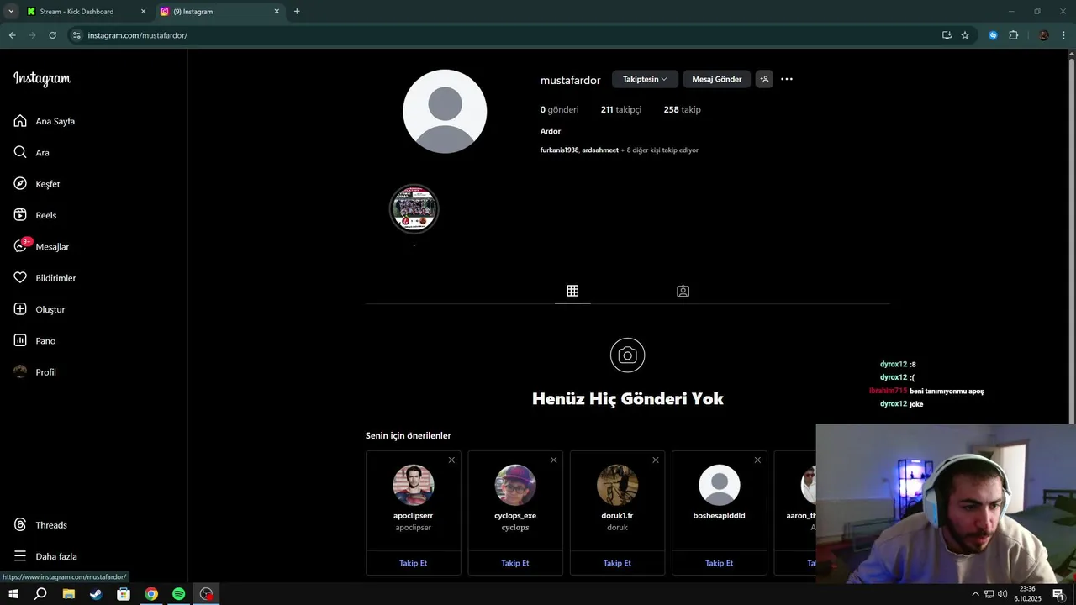Dismiss boshesaplddld suggestion card

coord(757,460)
